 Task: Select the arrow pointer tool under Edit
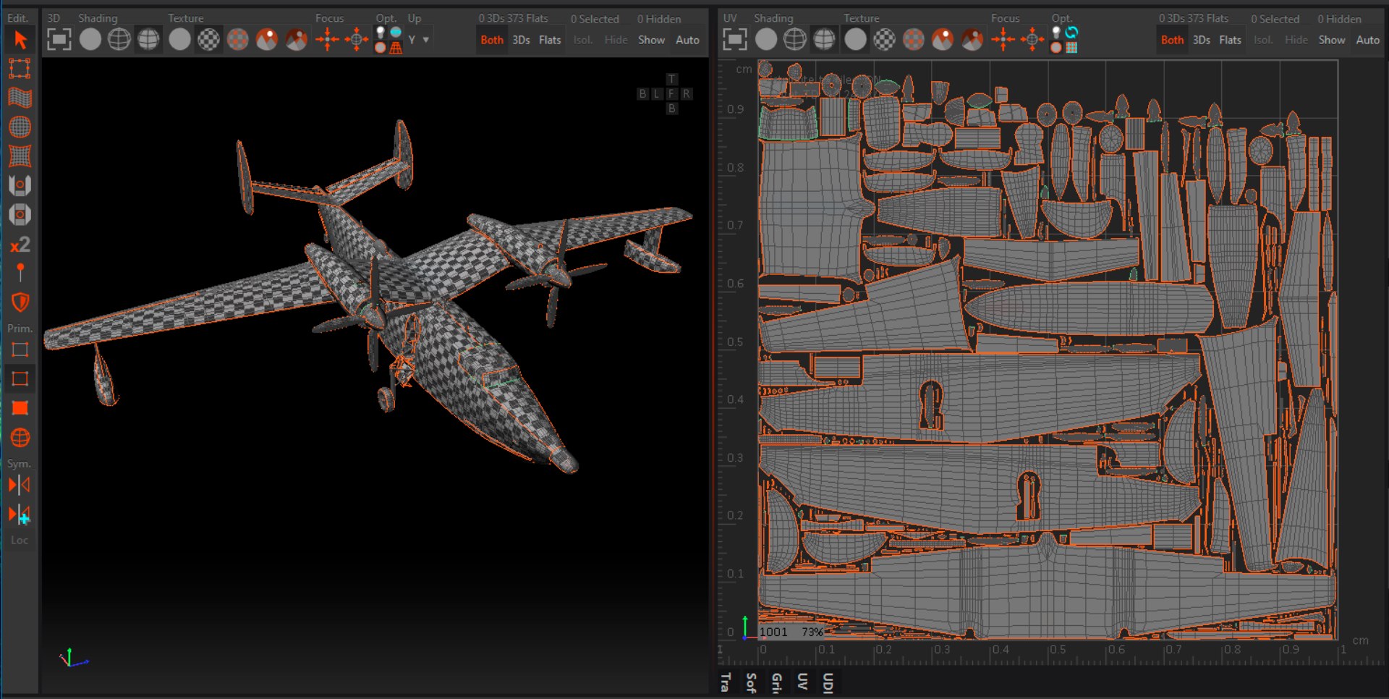(x=20, y=40)
